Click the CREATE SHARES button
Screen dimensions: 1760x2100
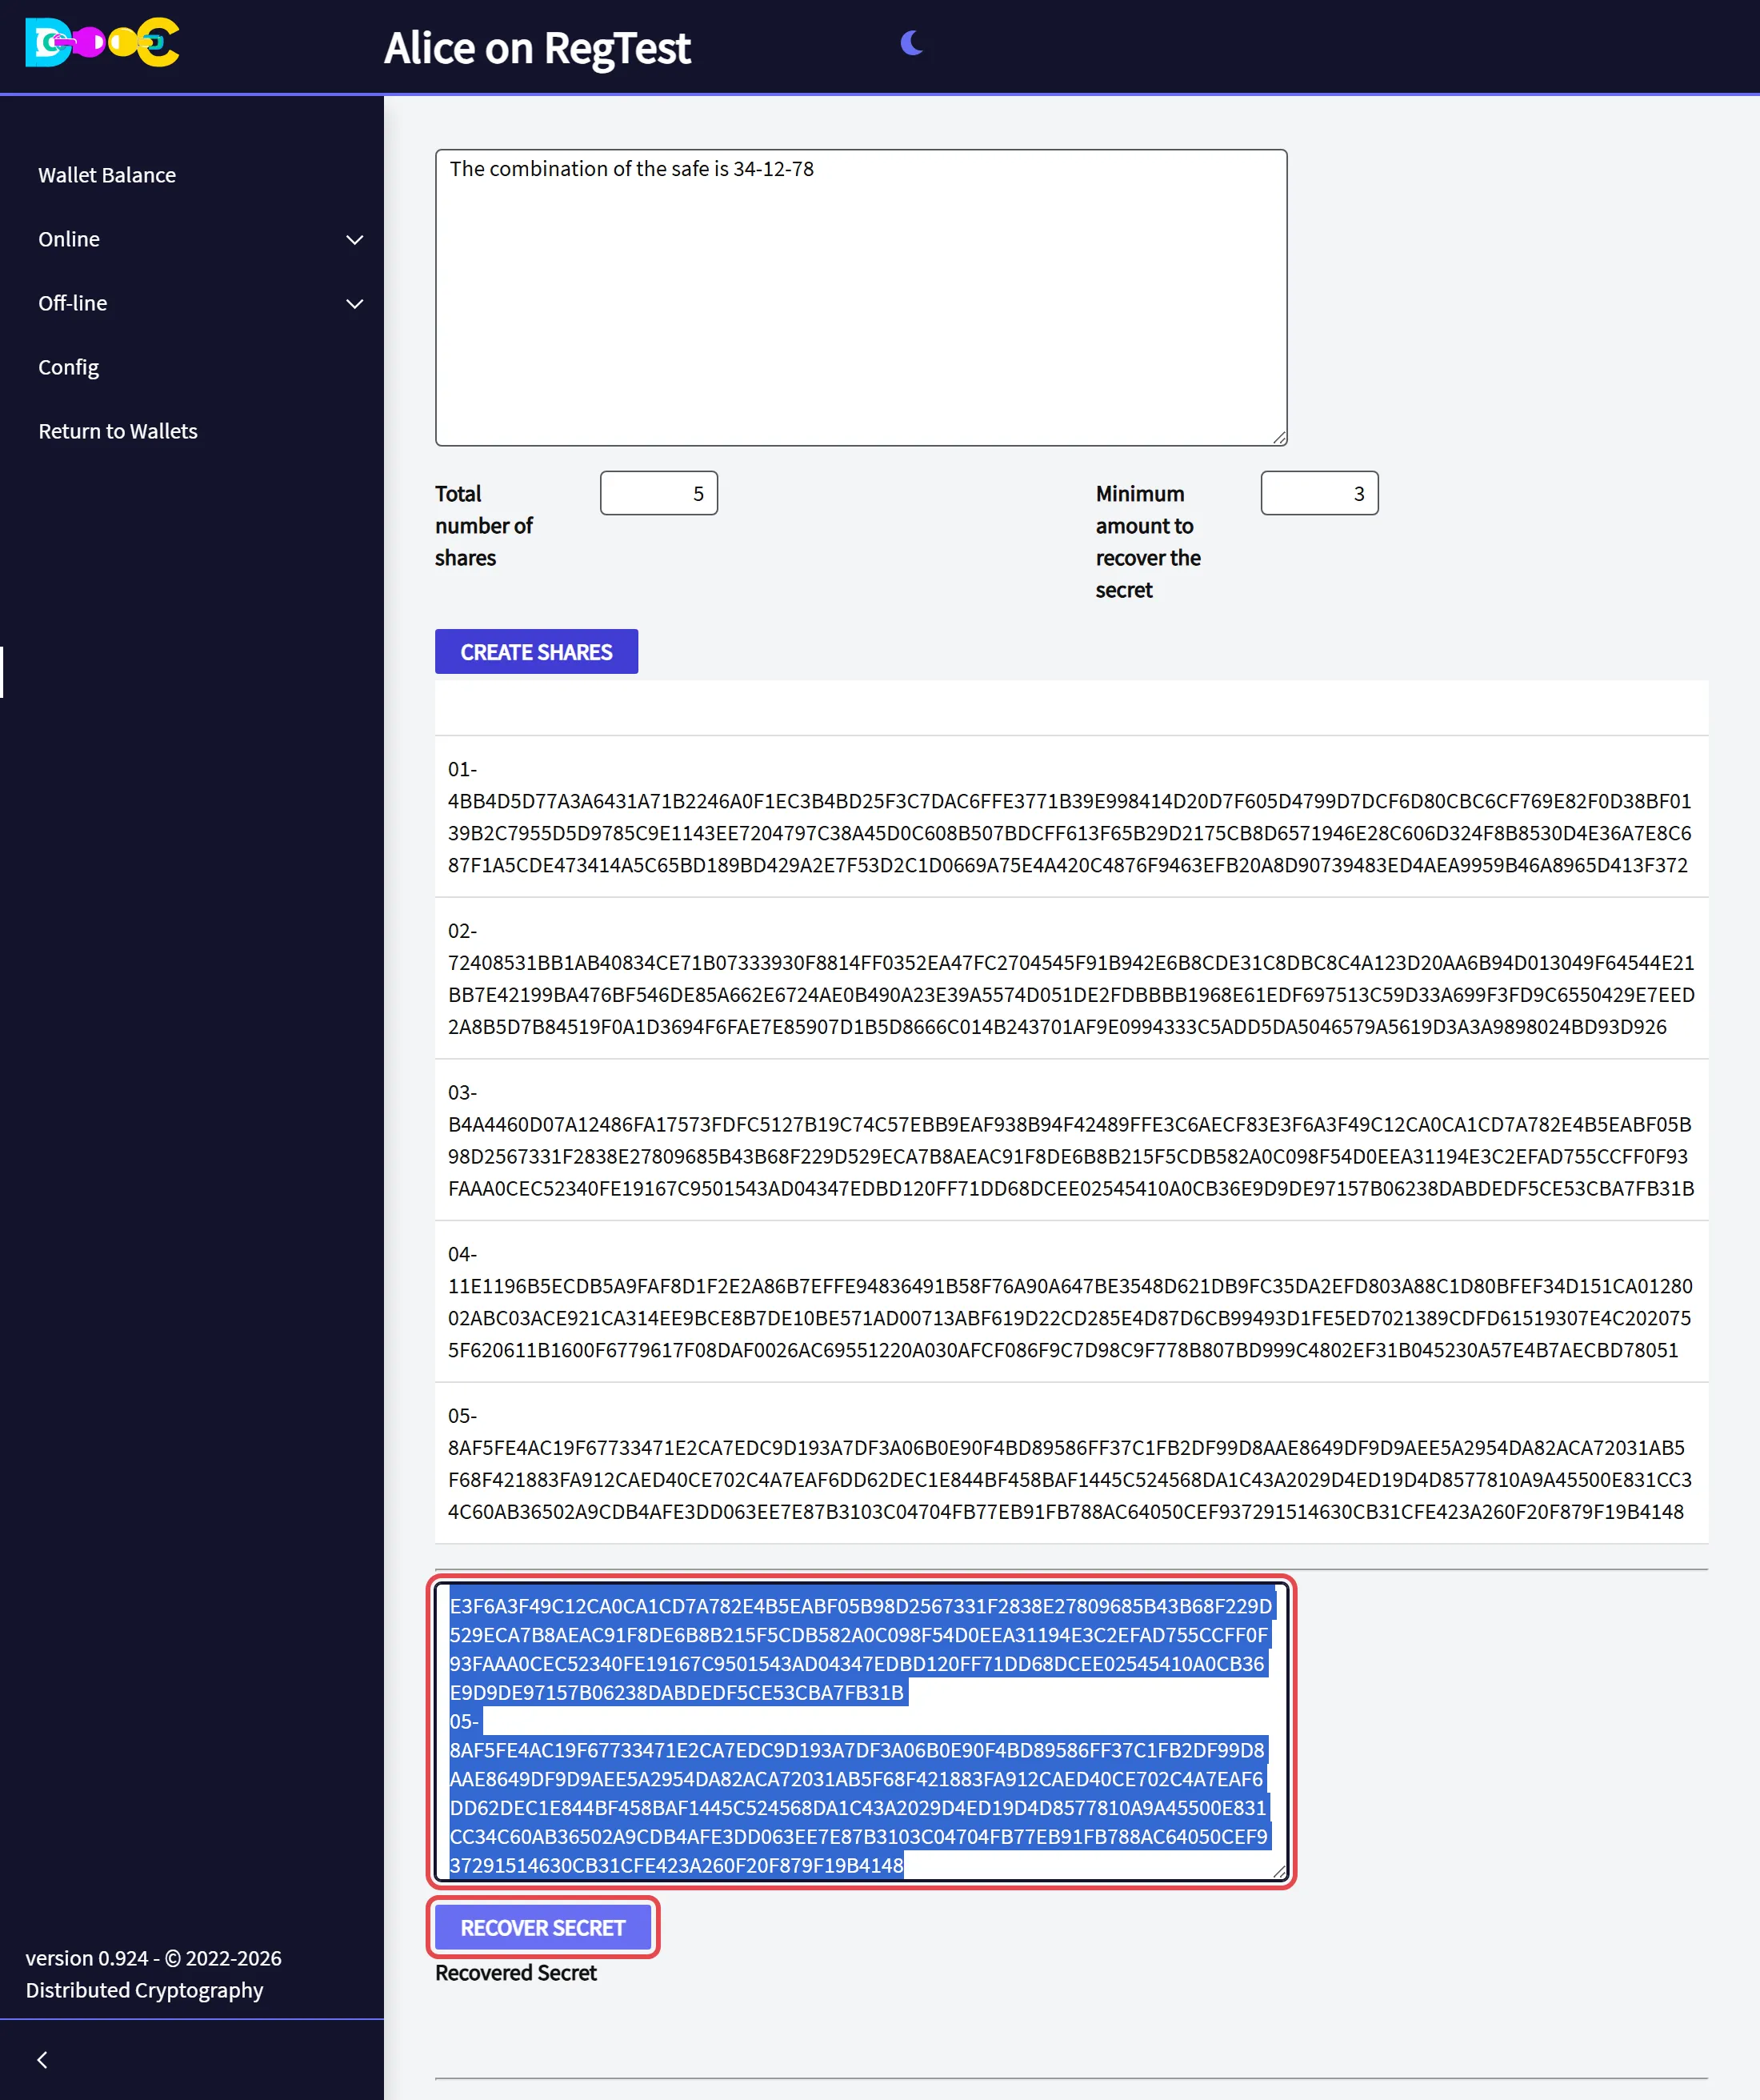[x=536, y=652]
